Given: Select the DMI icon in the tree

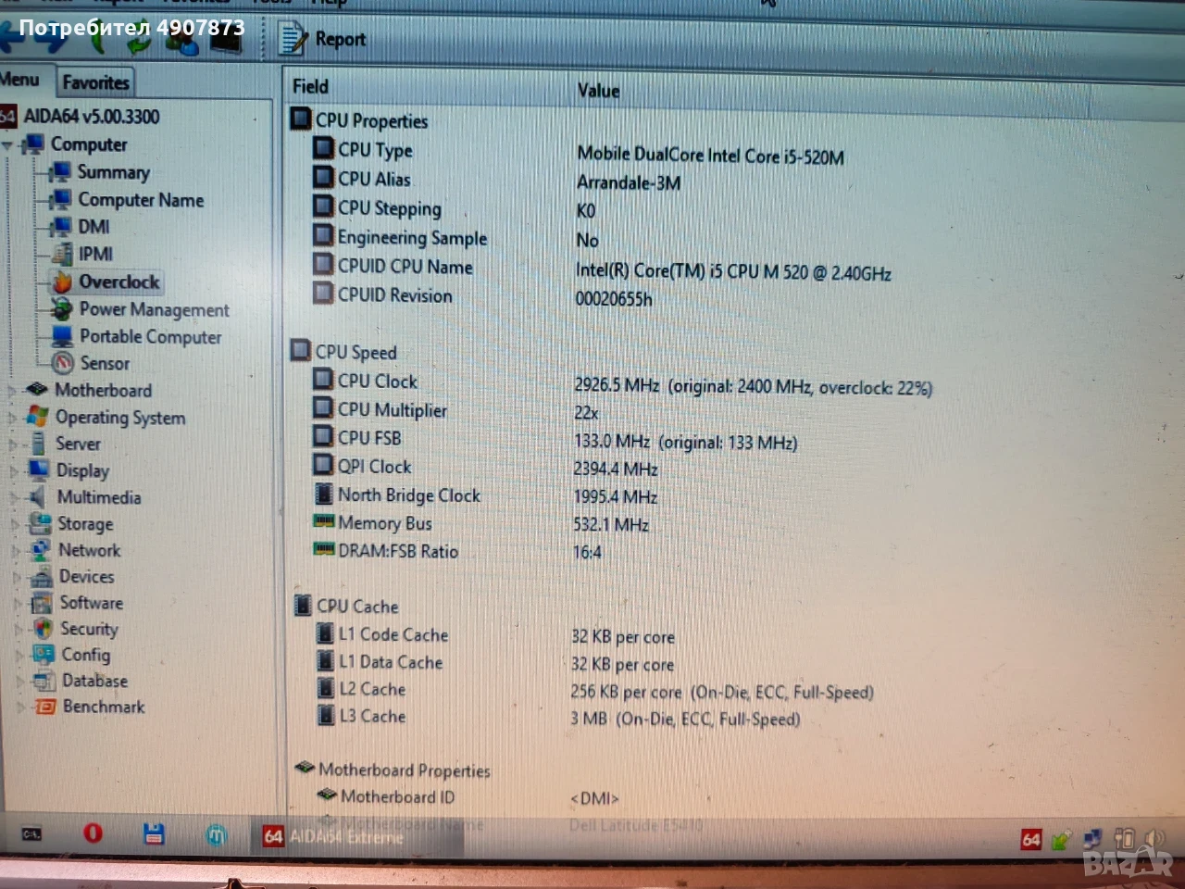Looking at the screenshot, I should point(61,226).
